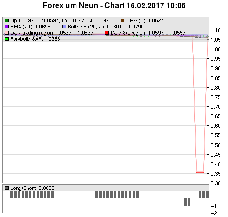Click the 1.10 price axis label
Image resolution: width=228 pixels, height=217 pixels.
[x=216, y=30]
